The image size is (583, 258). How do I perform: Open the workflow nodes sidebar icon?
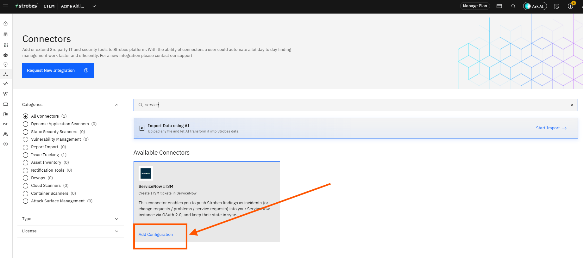click(5, 94)
